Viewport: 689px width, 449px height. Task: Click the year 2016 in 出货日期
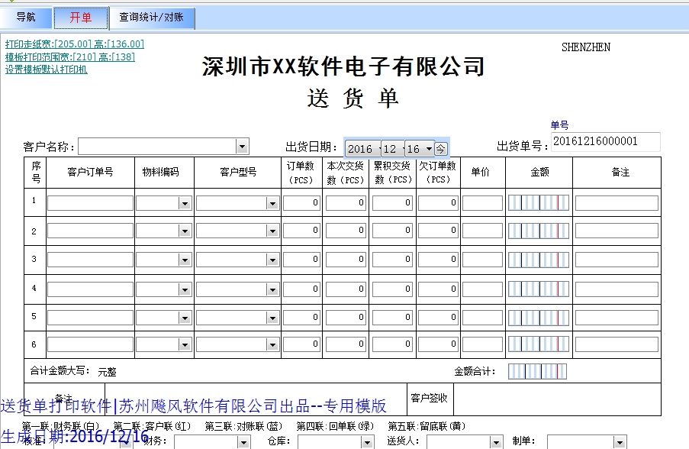[360, 149]
